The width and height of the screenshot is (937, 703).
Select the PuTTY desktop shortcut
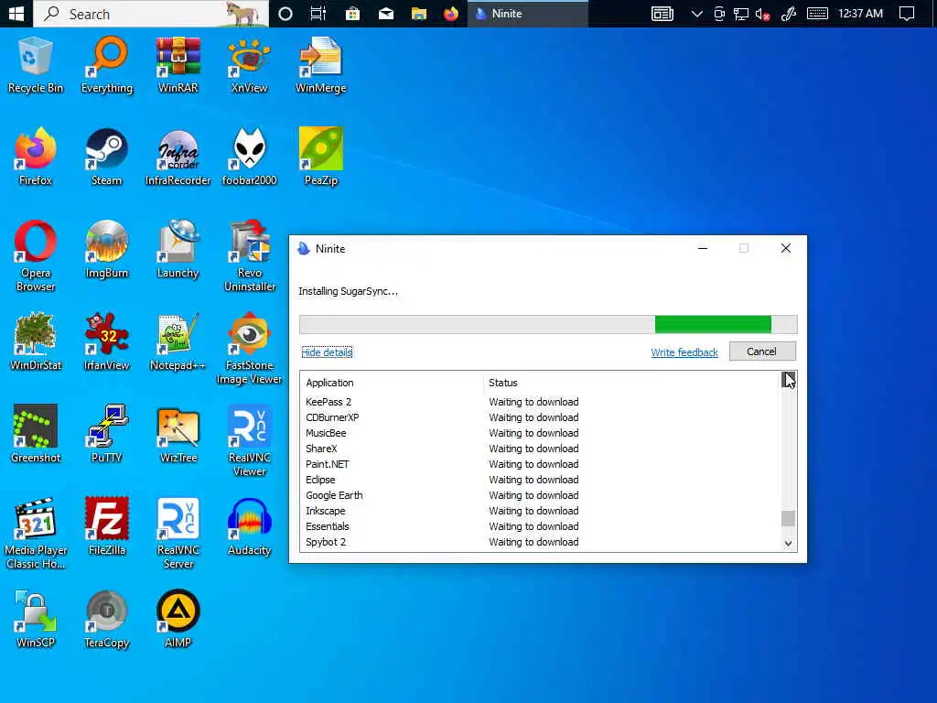coord(106,435)
